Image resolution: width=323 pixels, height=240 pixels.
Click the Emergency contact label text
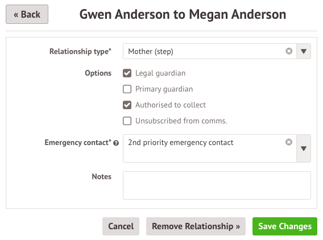click(x=78, y=142)
